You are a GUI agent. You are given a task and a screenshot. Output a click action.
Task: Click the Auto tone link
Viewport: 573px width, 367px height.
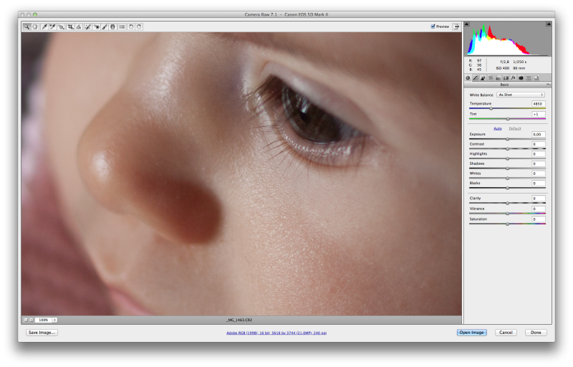click(x=498, y=128)
